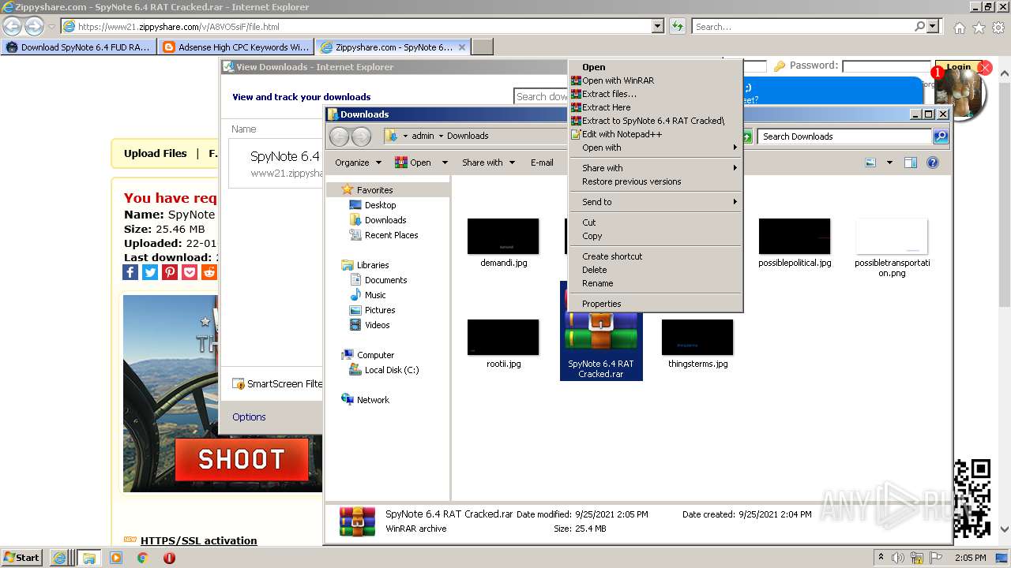Switch to Download SpyNote 6.4 FUD tab
1011x568 pixels.
tap(77, 47)
